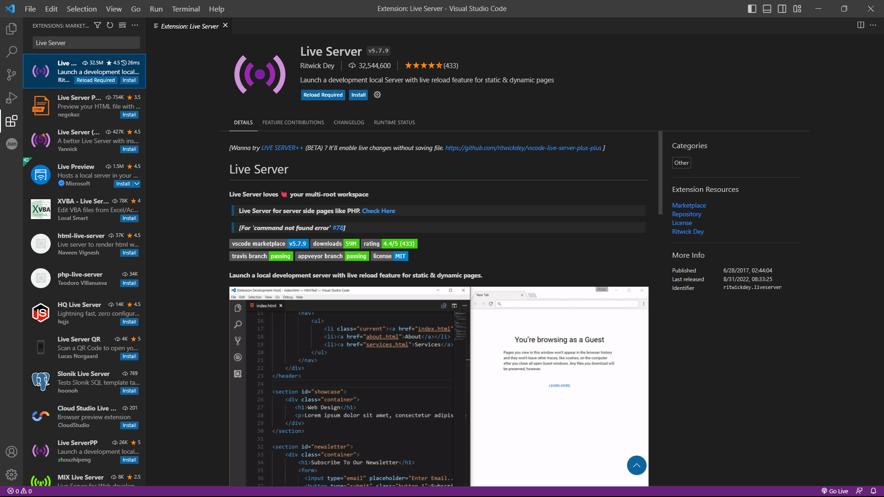The width and height of the screenshot is (884, 497).
Task: Open the Repository resource link
Action: coord(686,214)
